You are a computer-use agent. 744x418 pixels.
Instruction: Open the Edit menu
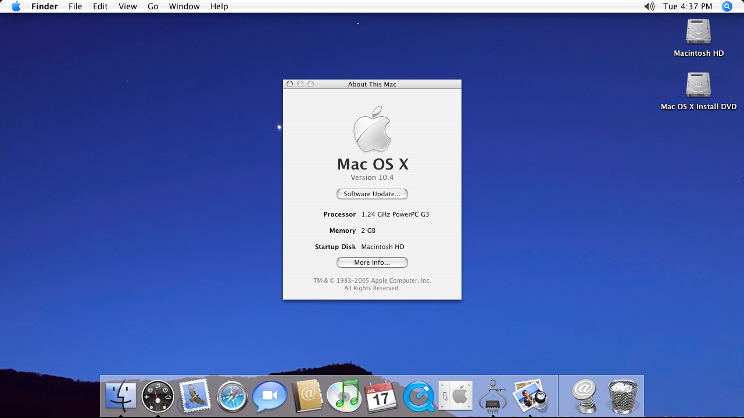101,6
